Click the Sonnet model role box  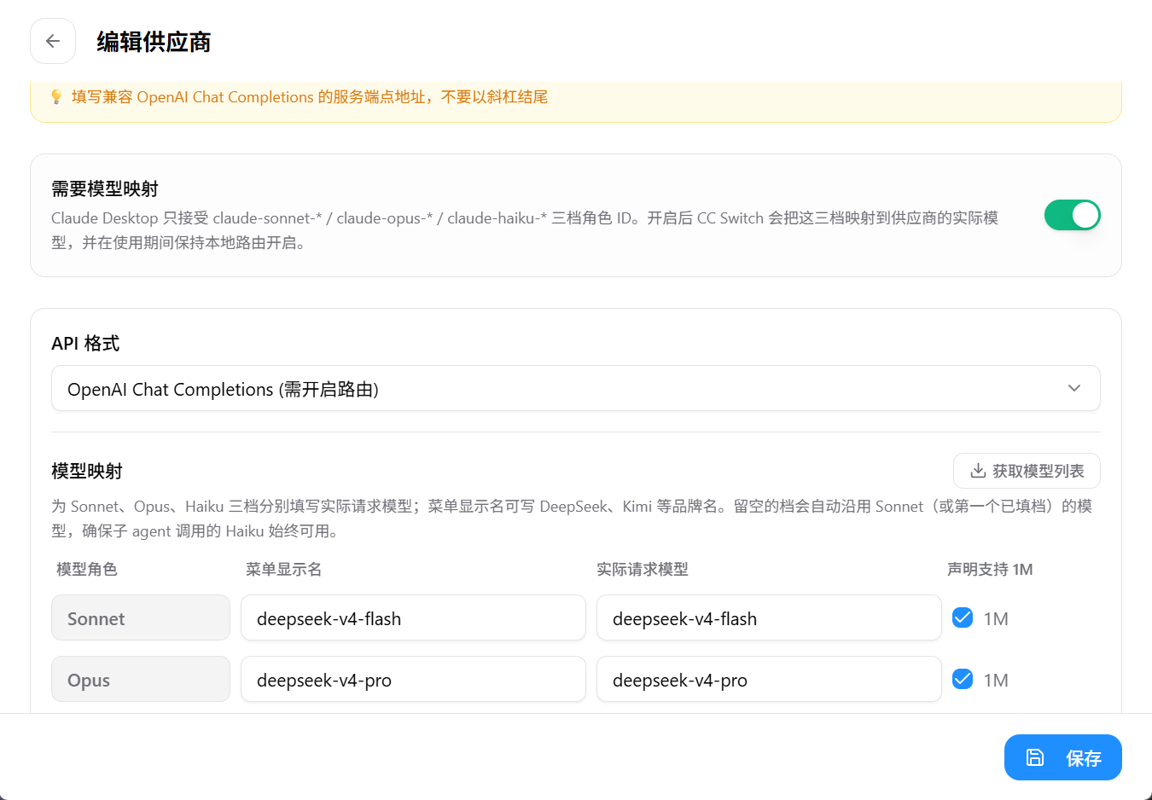point(141,617)
